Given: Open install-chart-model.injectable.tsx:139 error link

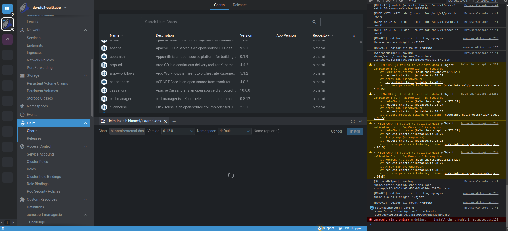Looking at the screenshot, I should coord(466,219).
